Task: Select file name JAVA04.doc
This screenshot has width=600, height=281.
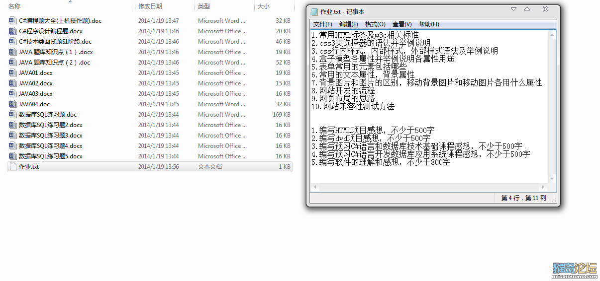Action: 34,104
